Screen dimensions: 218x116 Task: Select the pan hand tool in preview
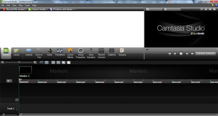[x=206, y=9]
